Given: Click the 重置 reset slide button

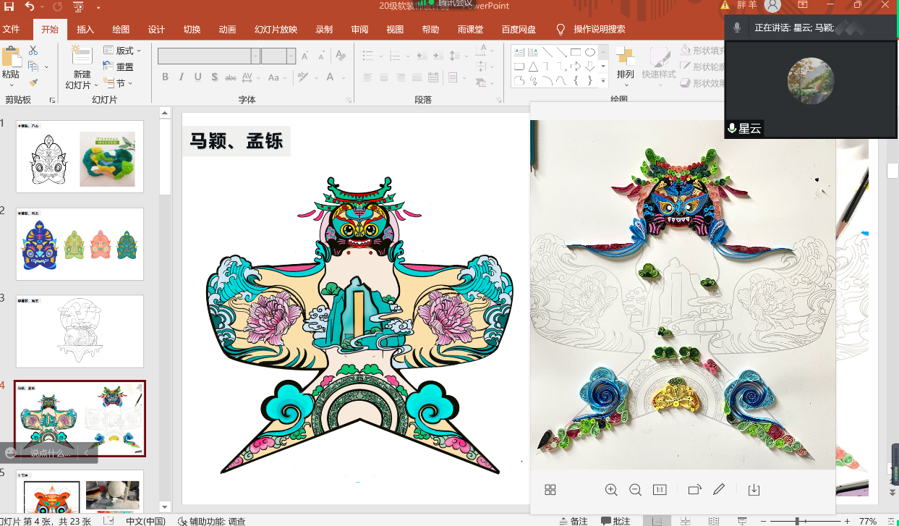Looking at the screenshot, I should click(119, 67).
